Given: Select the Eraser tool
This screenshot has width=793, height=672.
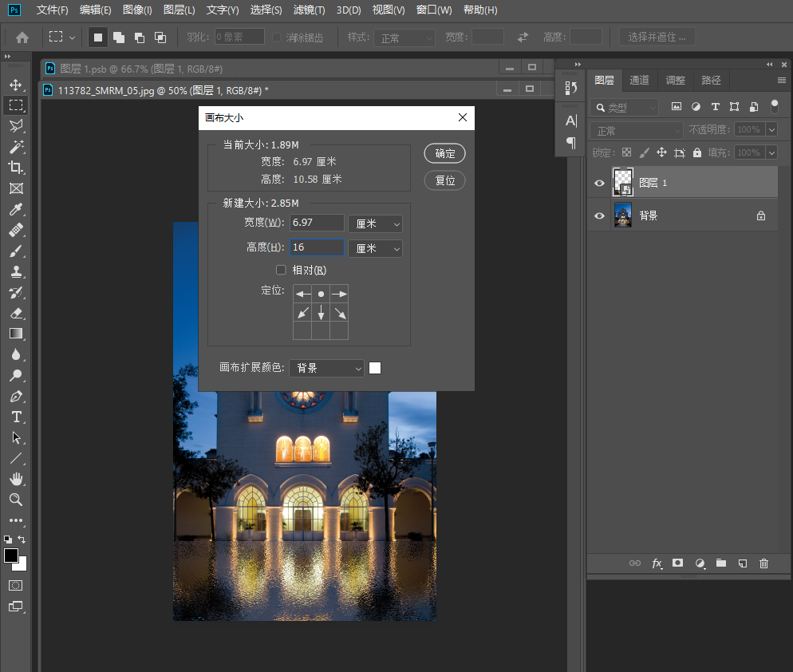Looking at the screenshot, I should pyautogui.click(x=16, y=313).
